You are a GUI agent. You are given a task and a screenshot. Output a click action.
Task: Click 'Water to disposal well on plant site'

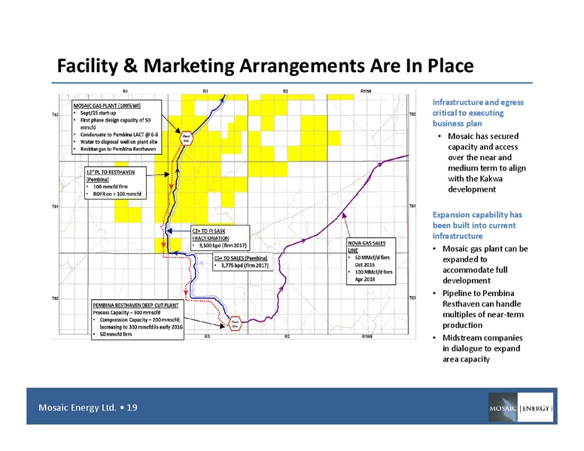118,142
